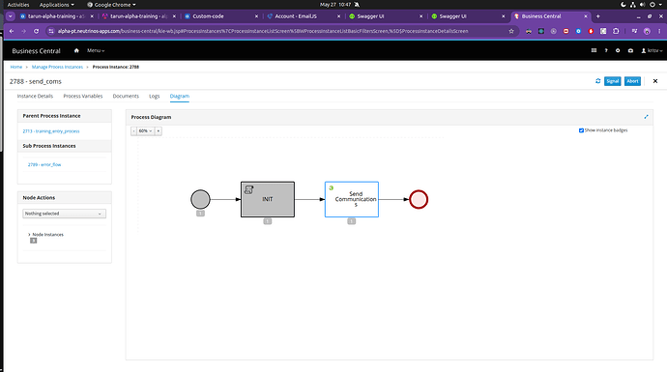Go back in browser history
Viewport: 667px width, 372px height.
12,31
